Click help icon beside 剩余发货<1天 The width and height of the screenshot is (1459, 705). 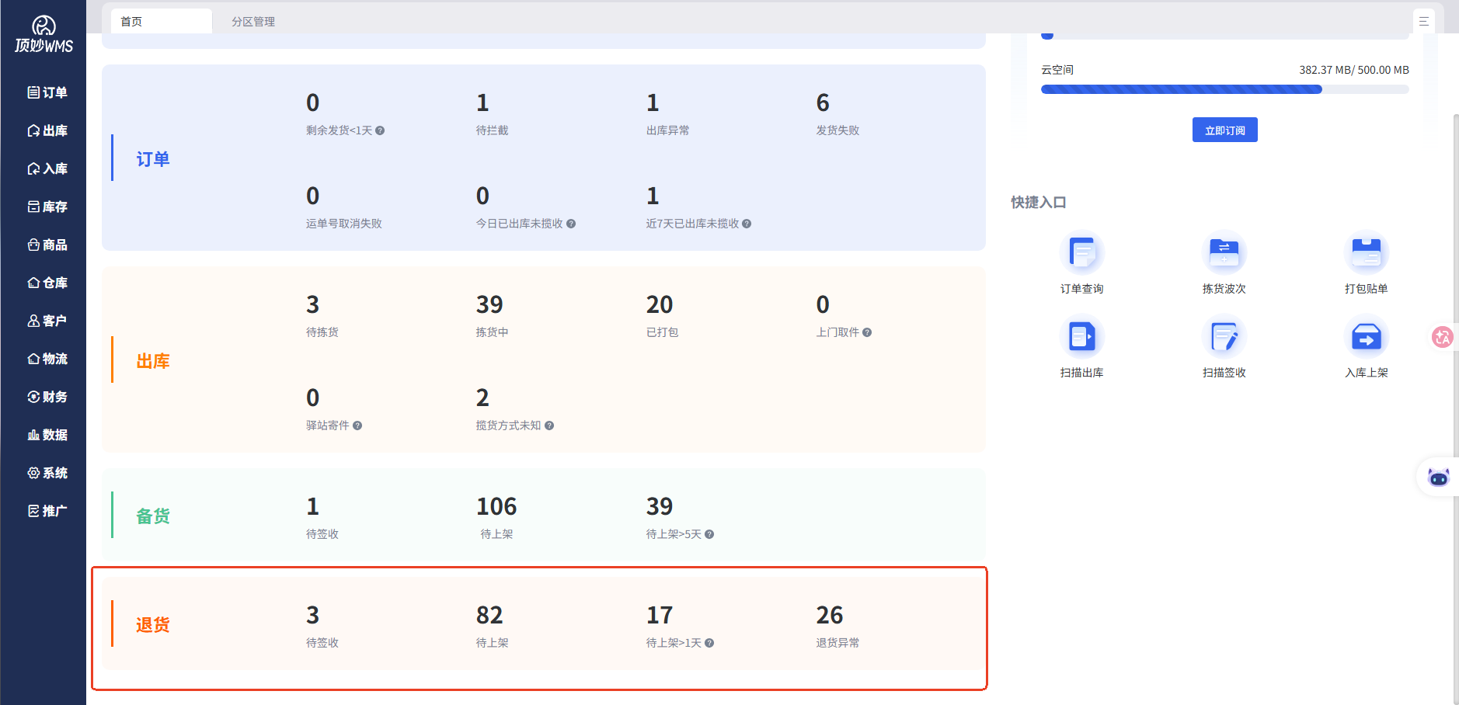380,130
